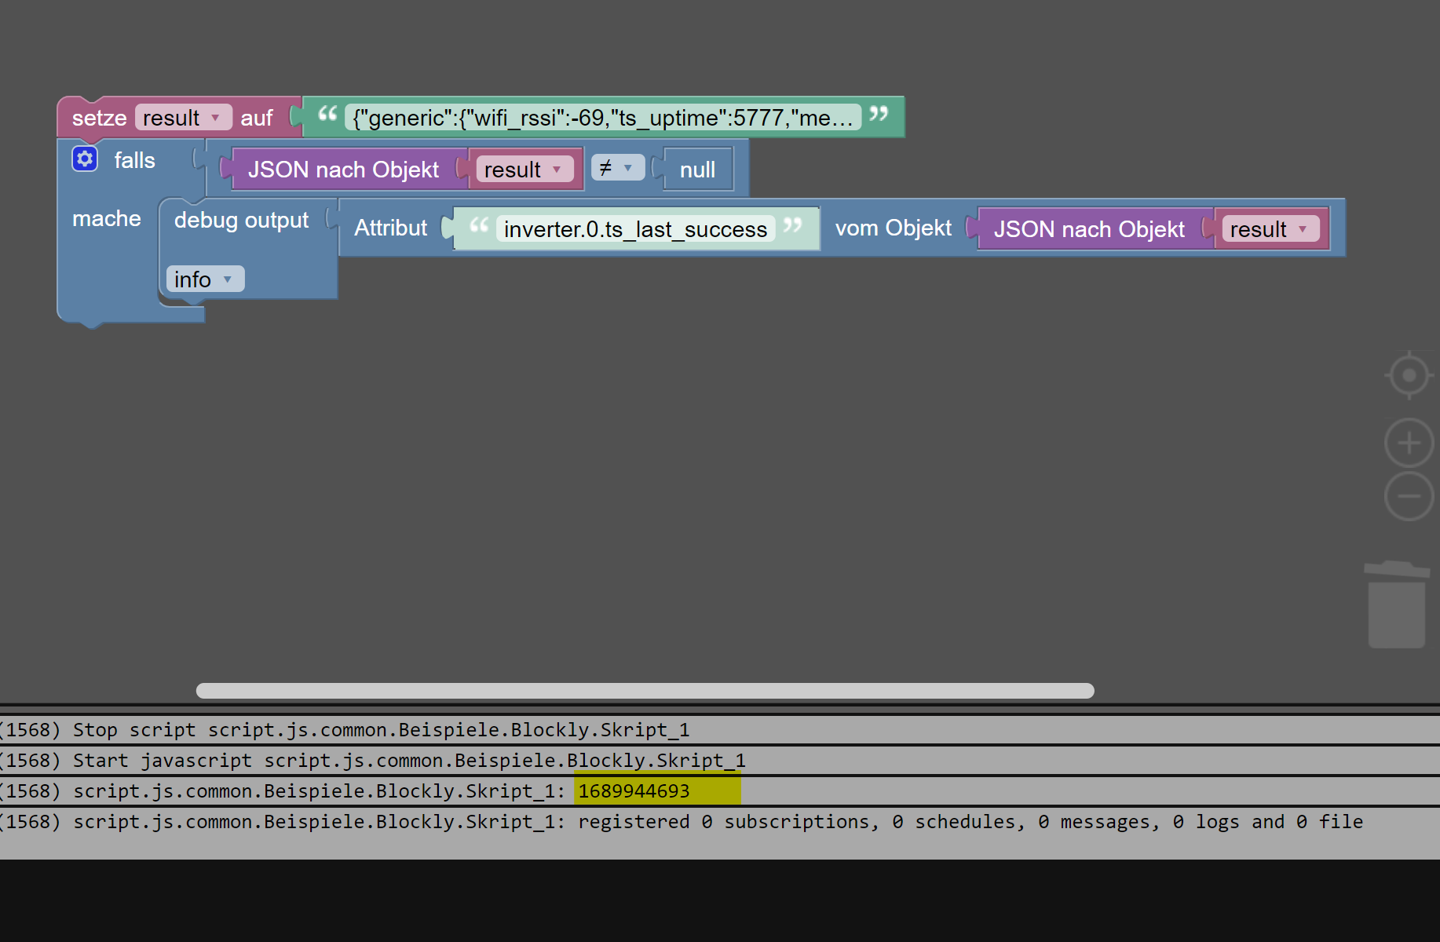
Task: Open result dropdown in vom Objekt block
Action: click(1270, 229)
